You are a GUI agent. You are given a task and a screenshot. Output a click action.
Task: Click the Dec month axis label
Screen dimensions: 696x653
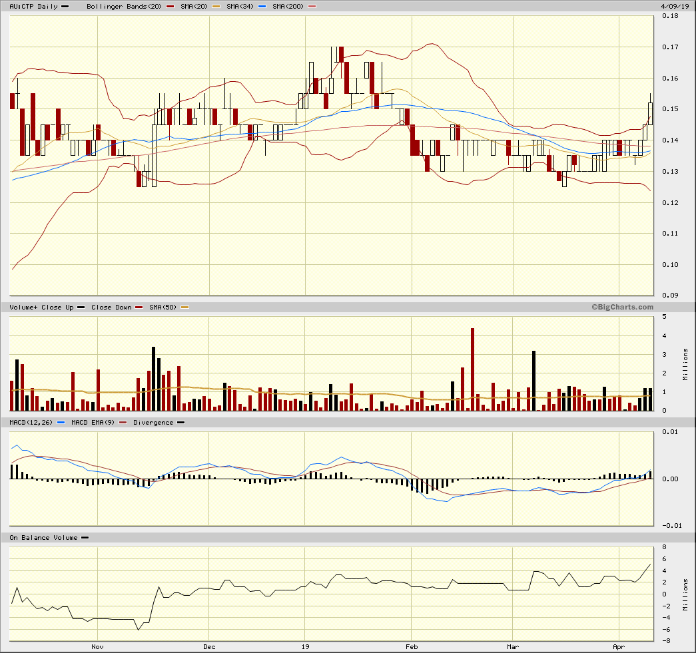[209, 647]
